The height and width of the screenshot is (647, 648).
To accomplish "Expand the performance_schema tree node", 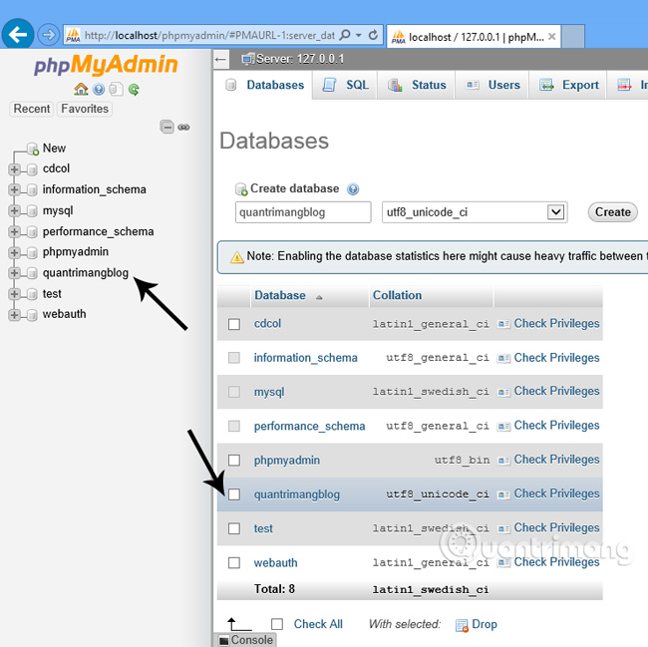I will (x=14, y=231).
